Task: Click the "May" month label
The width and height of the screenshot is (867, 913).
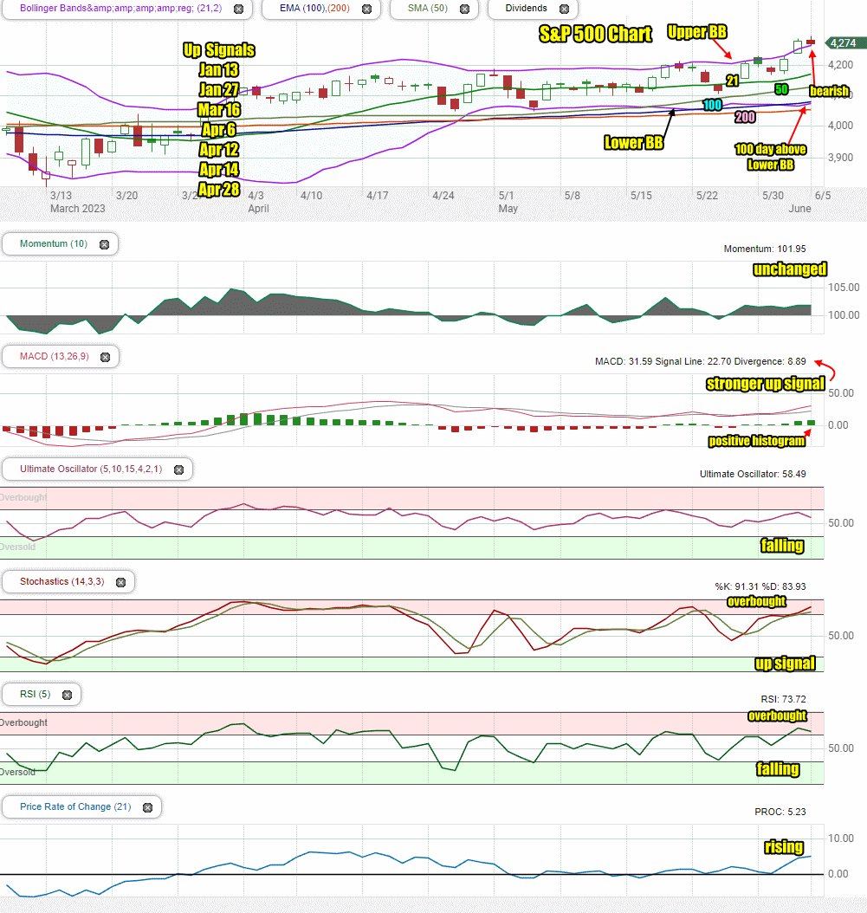Action: 508,209
